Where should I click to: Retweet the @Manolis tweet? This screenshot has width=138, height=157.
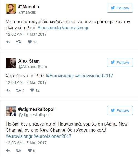point(19,42)
